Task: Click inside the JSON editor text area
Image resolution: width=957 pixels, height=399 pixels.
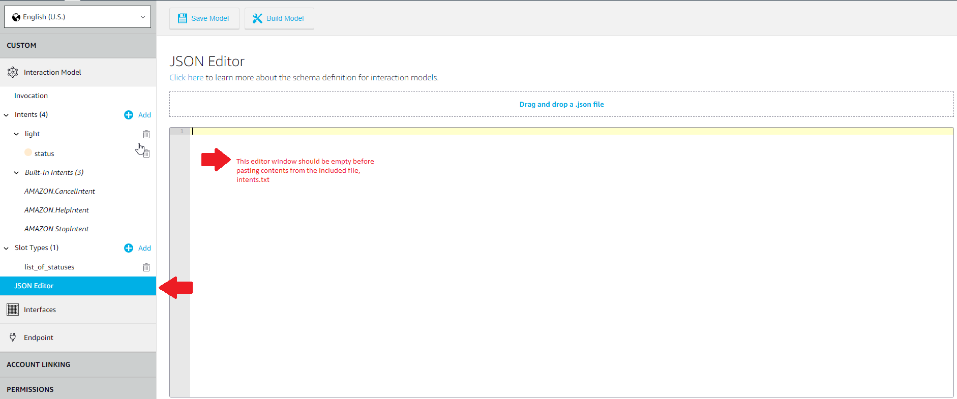Action: pyautogui.click(x=572, y=262)
